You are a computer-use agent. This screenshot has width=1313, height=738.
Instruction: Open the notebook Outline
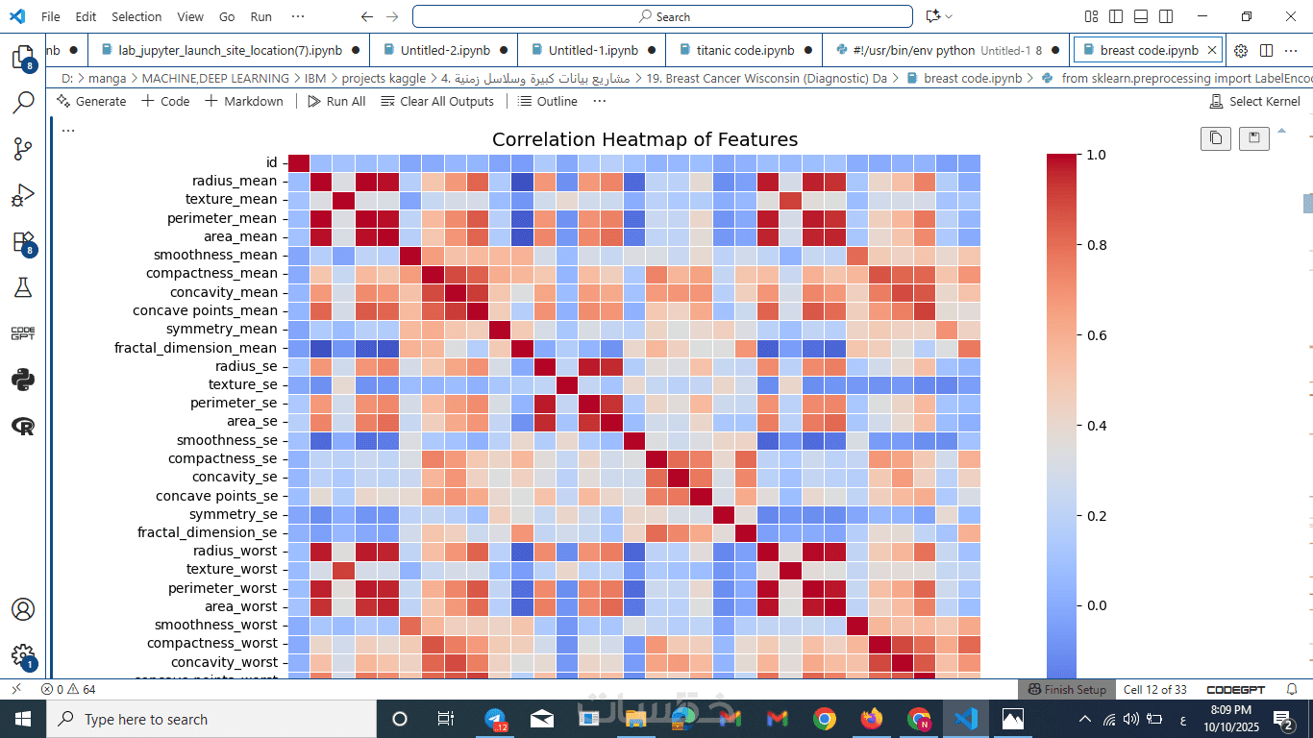(x=548, y=101)
